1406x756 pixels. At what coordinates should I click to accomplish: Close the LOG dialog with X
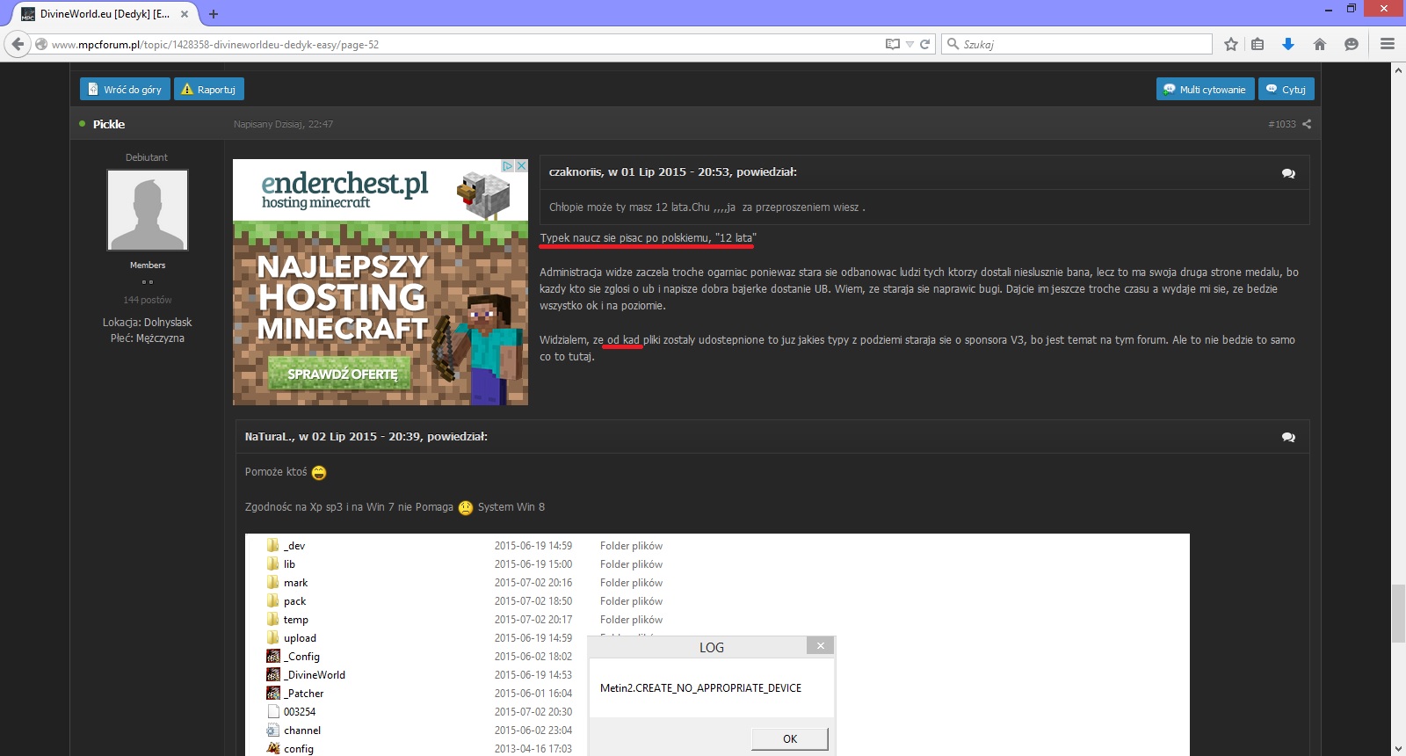point(820,646)
